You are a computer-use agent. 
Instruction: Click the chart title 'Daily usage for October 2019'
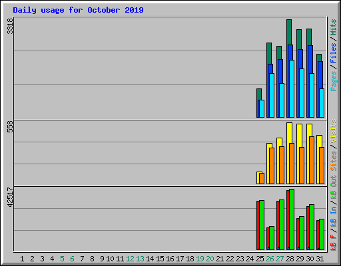(78, 10)
